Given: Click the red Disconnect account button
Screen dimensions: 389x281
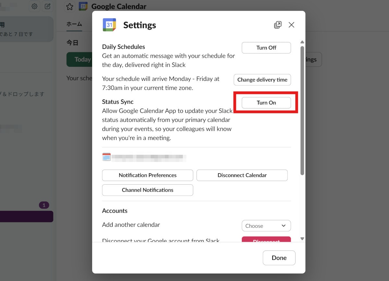Looking at the screenshot, I should click(x=266, y=240).
